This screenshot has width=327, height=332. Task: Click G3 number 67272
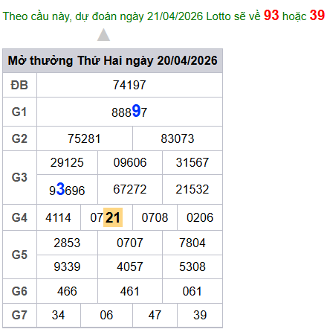[130, 189]
